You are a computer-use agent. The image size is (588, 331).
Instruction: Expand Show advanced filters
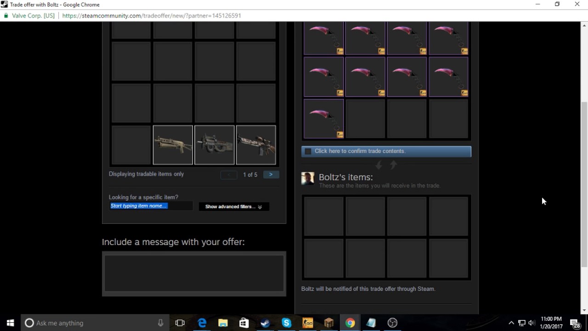234,207
